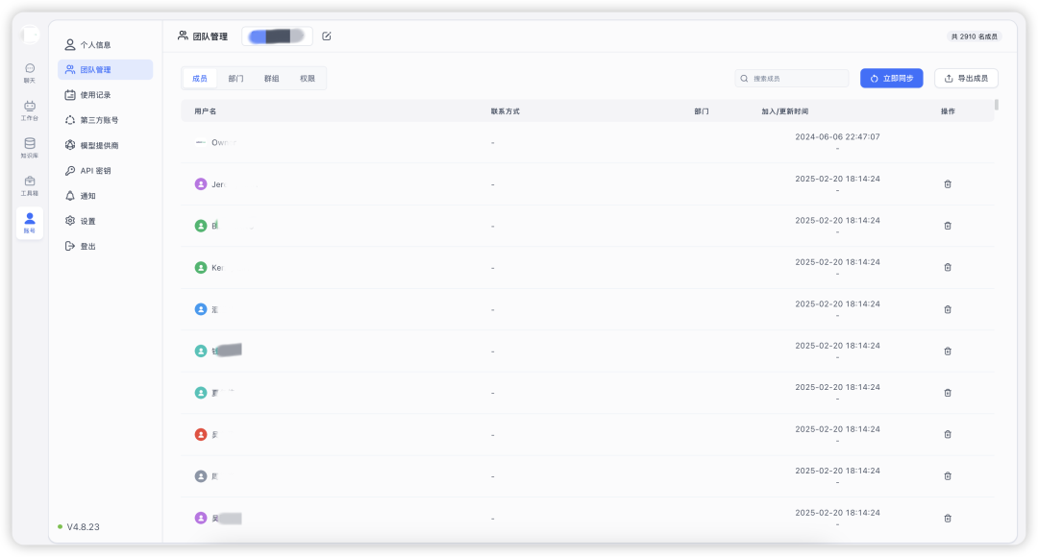The width and height of the screenshot is (1038, 557).
Task: Click the red member avatar
Action: tap(201, 435)
